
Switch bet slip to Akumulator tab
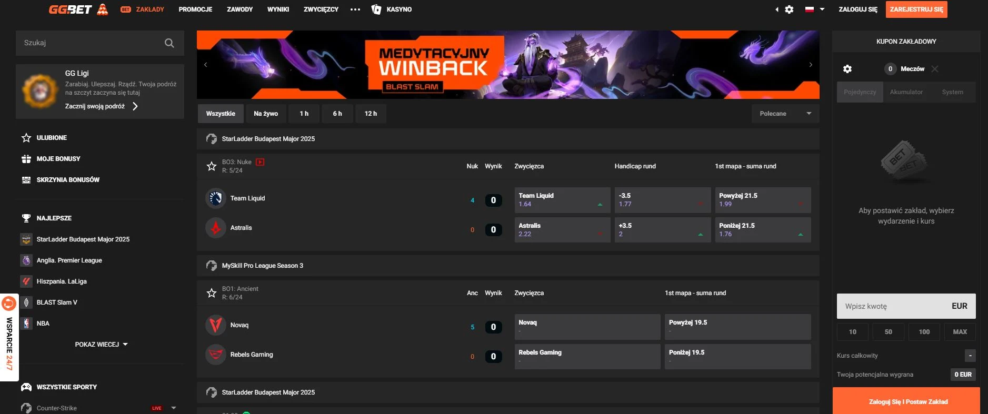pyautogui.click(x=906, y=92)
